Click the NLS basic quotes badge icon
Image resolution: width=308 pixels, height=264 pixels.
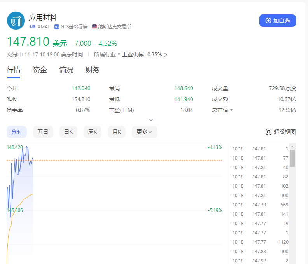point(57,27)
